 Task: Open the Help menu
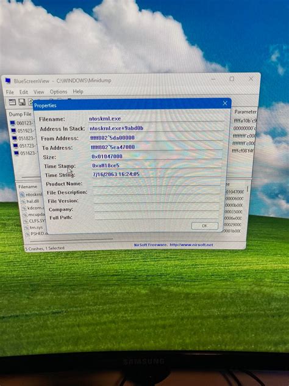coord(78,92)
